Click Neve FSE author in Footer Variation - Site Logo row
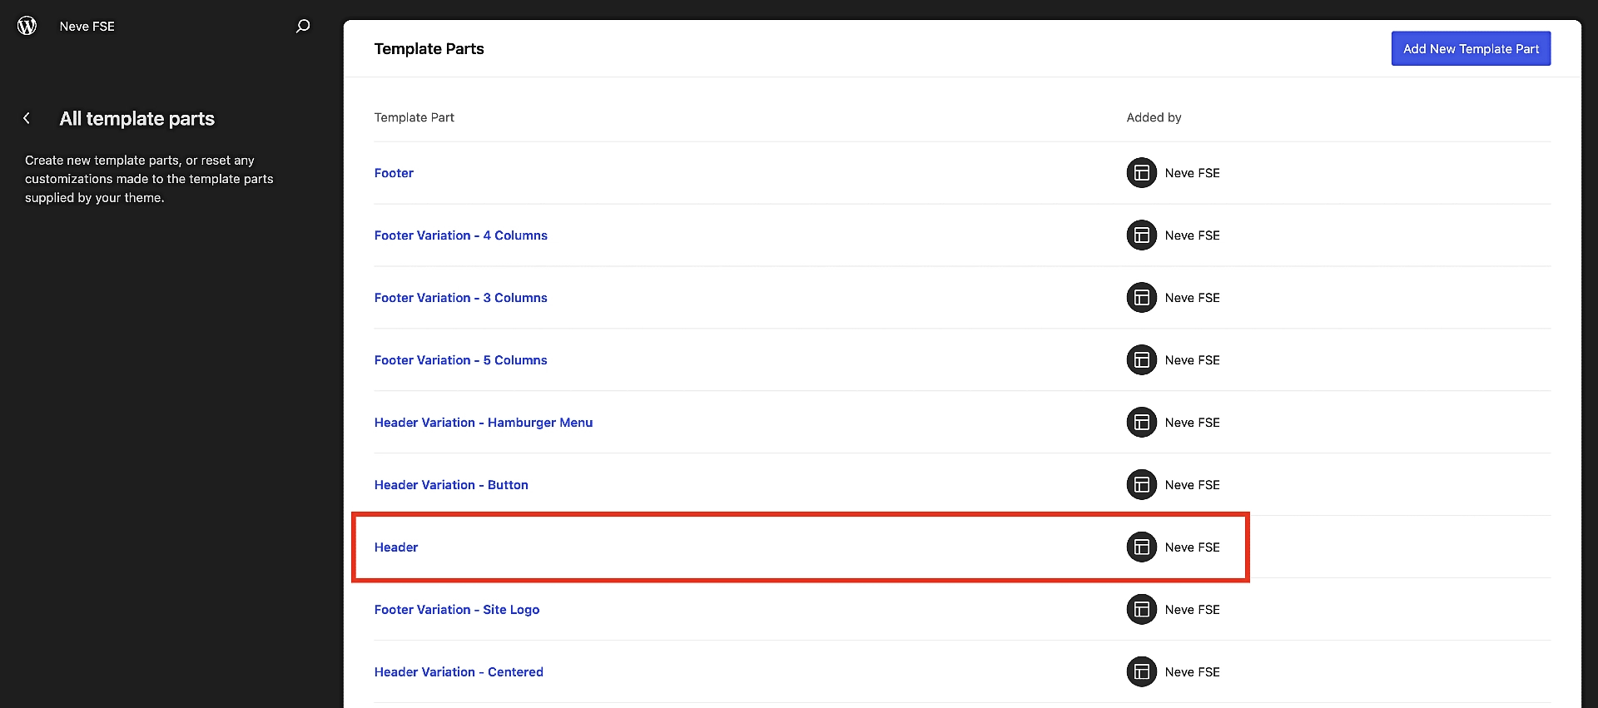Viewport: 1598px width, 708px height. point(1192,610)
